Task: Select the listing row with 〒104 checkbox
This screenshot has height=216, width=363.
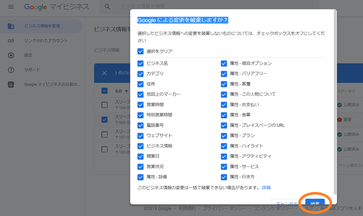Action: click(105, 105)
